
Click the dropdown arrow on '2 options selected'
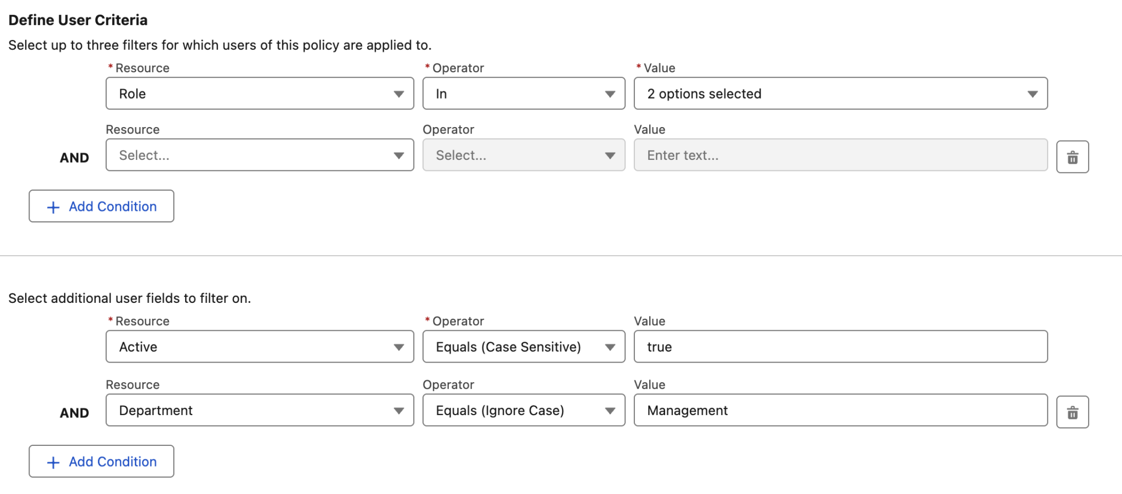tap(1032, 94)
